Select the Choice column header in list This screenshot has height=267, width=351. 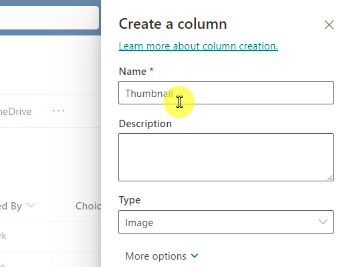(x=88, y=206)
